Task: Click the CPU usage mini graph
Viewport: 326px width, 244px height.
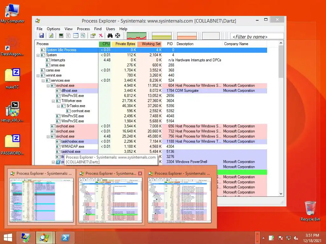Action: click(x=137, y=36)
